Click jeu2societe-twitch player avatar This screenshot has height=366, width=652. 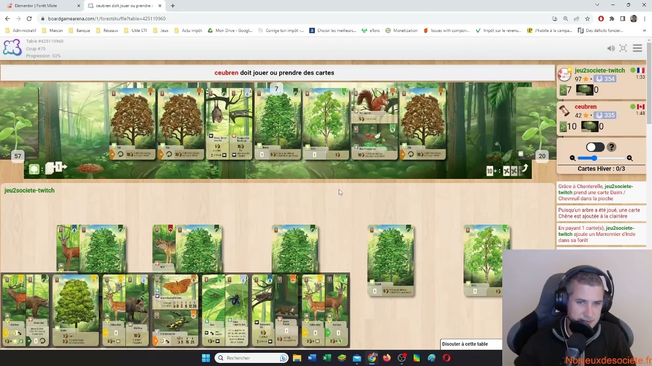(564, 74)
